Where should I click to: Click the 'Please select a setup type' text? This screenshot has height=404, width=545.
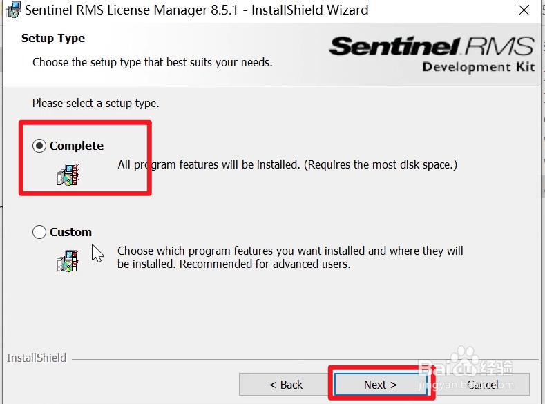[95, 104]
